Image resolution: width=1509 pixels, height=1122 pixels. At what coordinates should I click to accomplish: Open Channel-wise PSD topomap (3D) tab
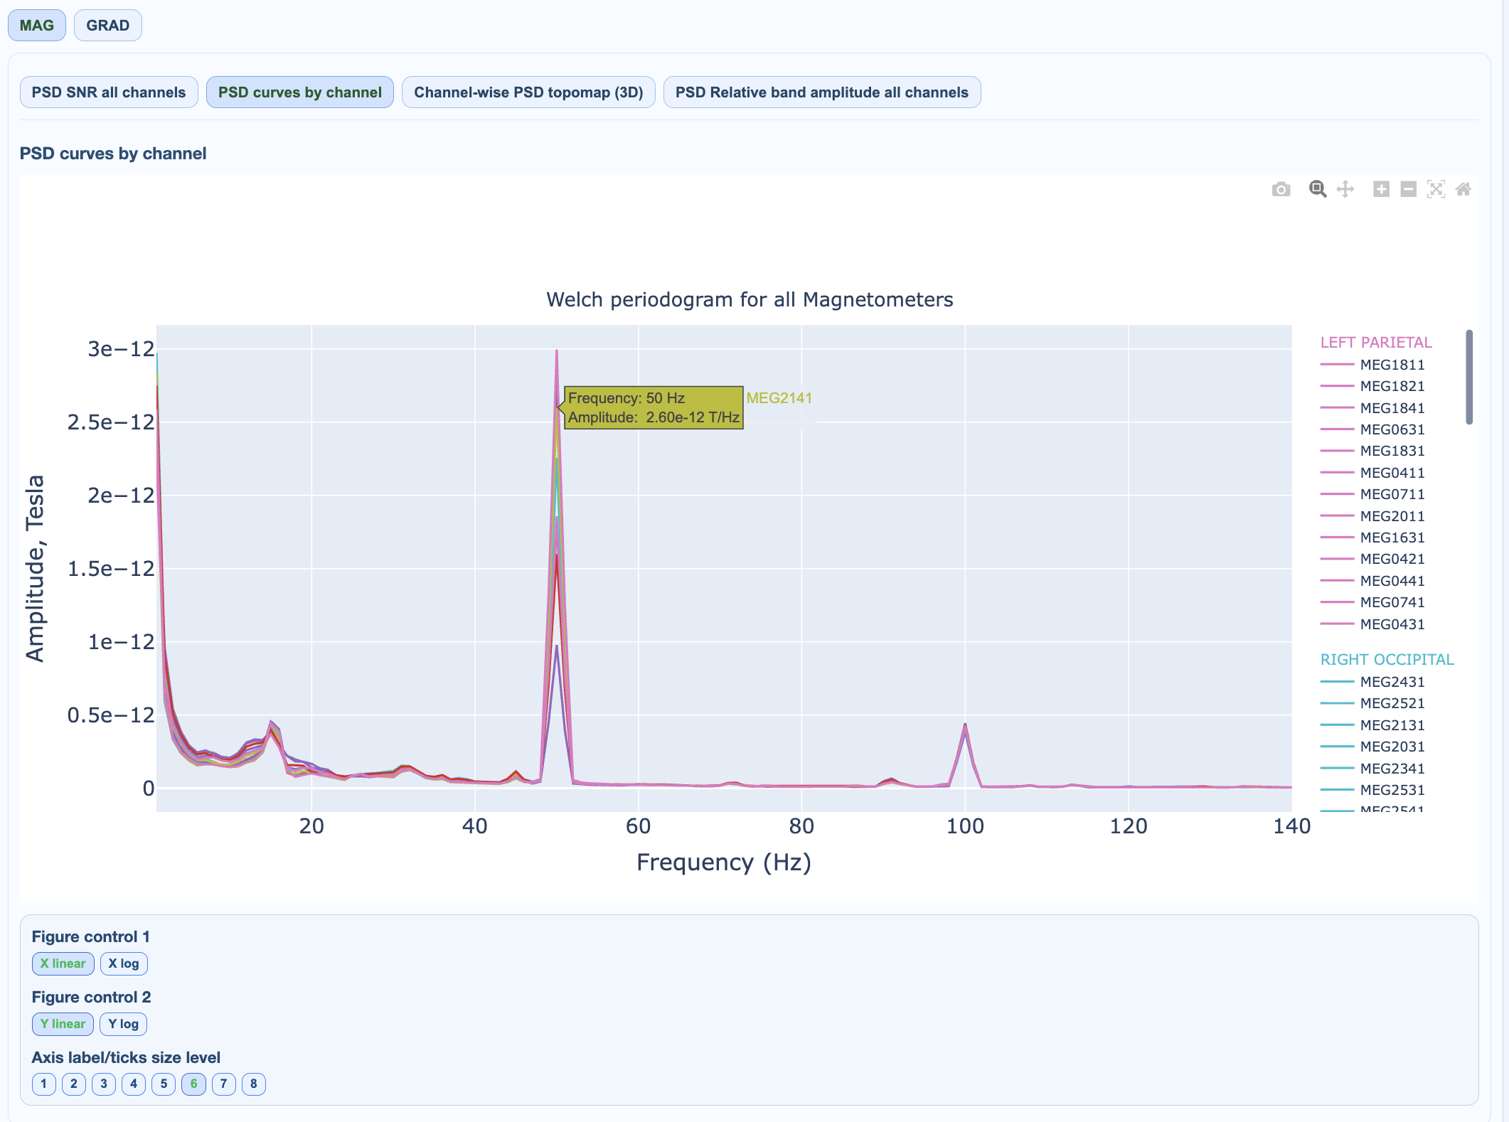click(x=528, y=92)
